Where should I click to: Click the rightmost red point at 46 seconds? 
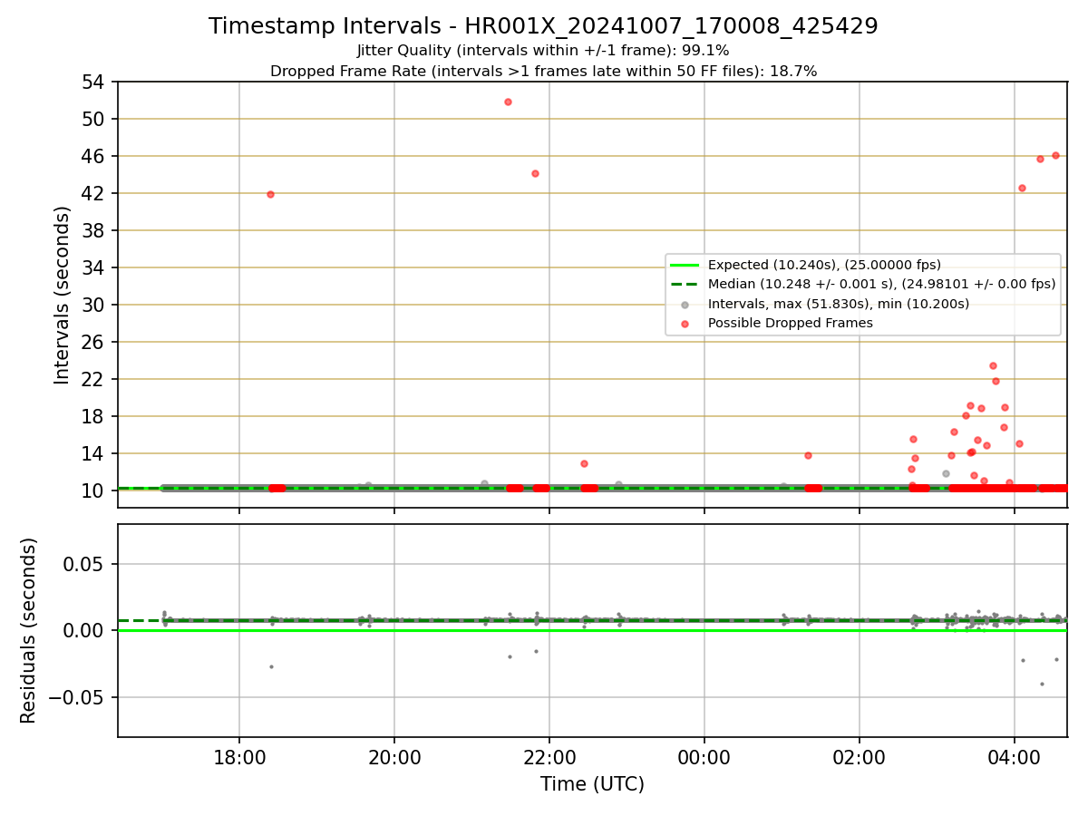pos(1055,155)
